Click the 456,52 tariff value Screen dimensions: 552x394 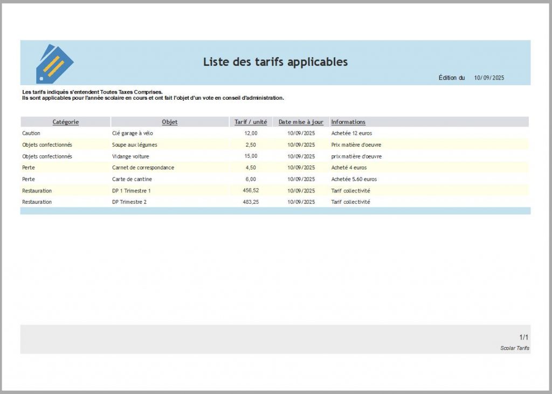(251, 190)
